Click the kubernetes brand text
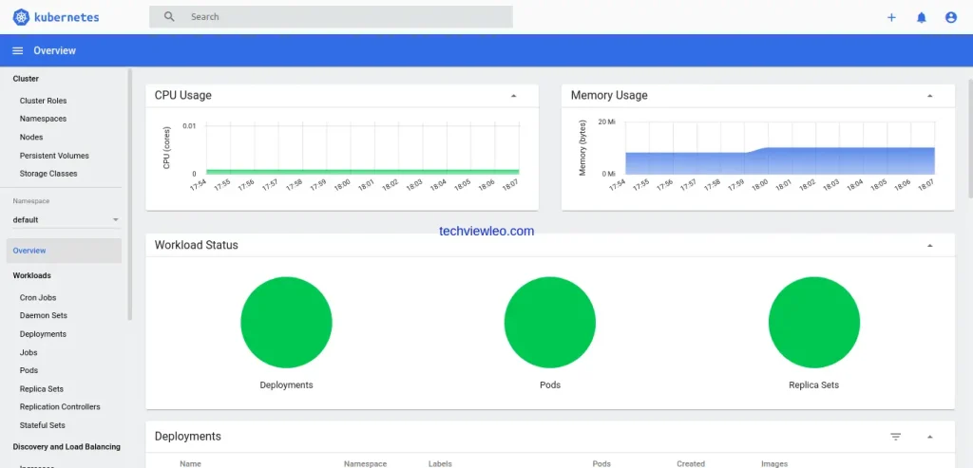This screenshot has height=468, width=973. click(67, 17)
